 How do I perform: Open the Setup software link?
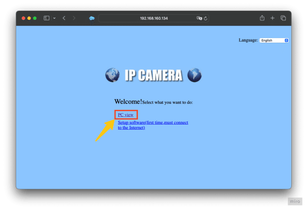[153, 125]
